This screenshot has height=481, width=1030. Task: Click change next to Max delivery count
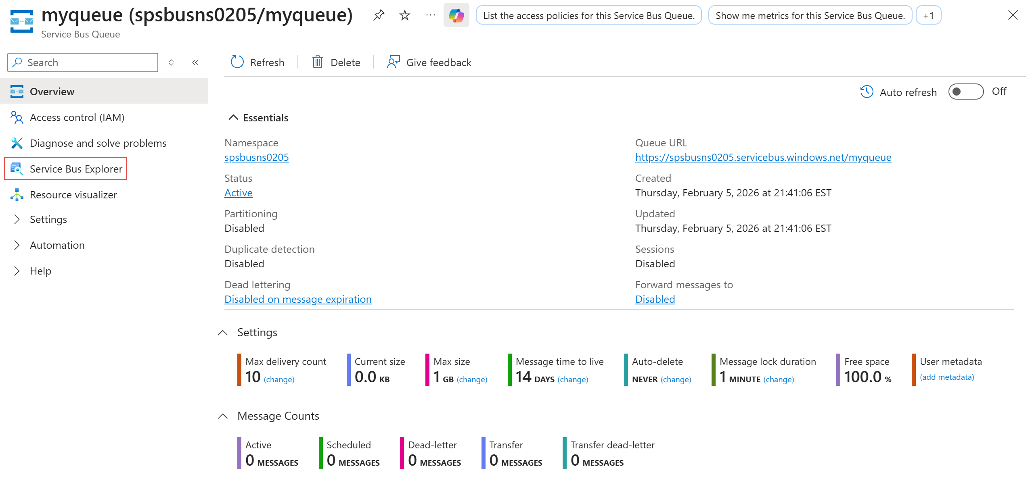tap(279, 379)
